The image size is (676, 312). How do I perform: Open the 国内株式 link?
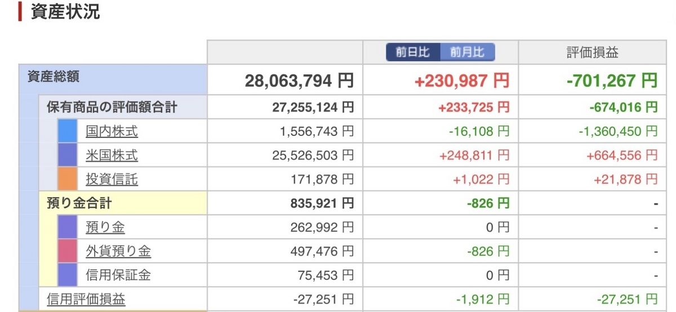coord(112,131)
